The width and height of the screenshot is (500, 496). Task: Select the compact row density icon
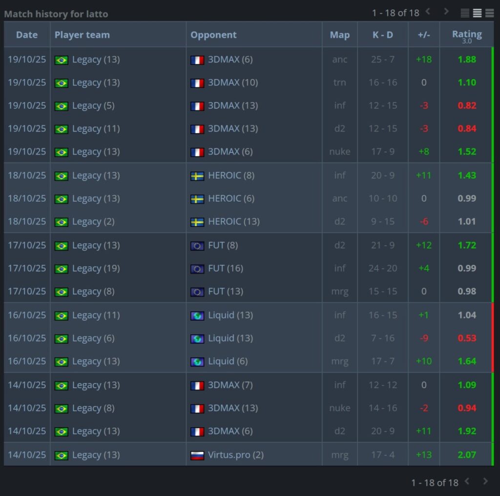click(x=465, y=13)
